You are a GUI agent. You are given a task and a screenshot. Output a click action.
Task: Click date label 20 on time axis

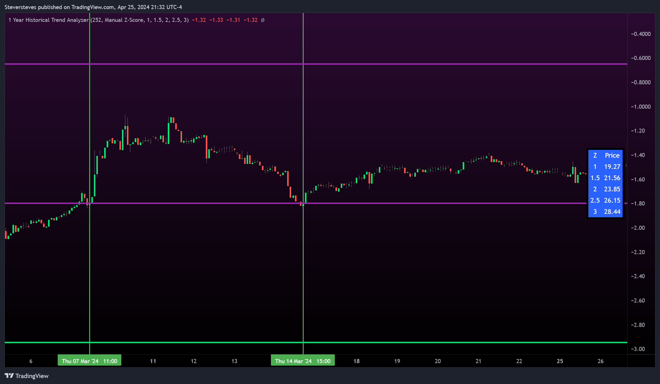point(438,361)
